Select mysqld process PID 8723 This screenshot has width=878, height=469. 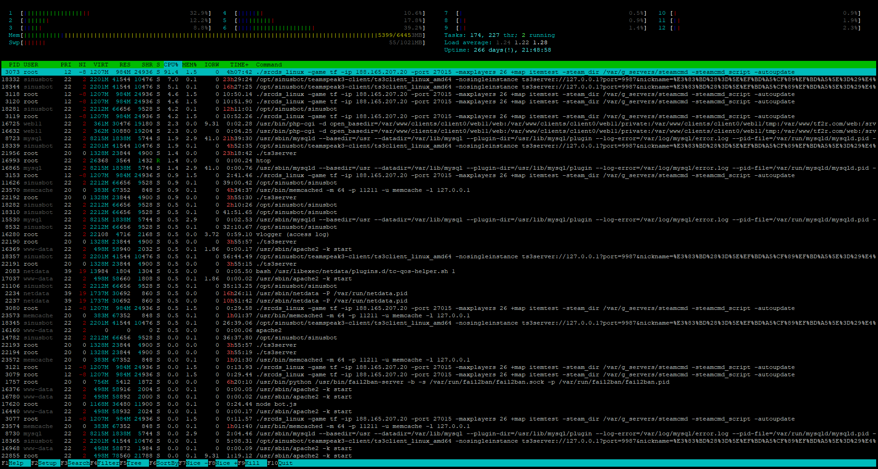[439, 138]
